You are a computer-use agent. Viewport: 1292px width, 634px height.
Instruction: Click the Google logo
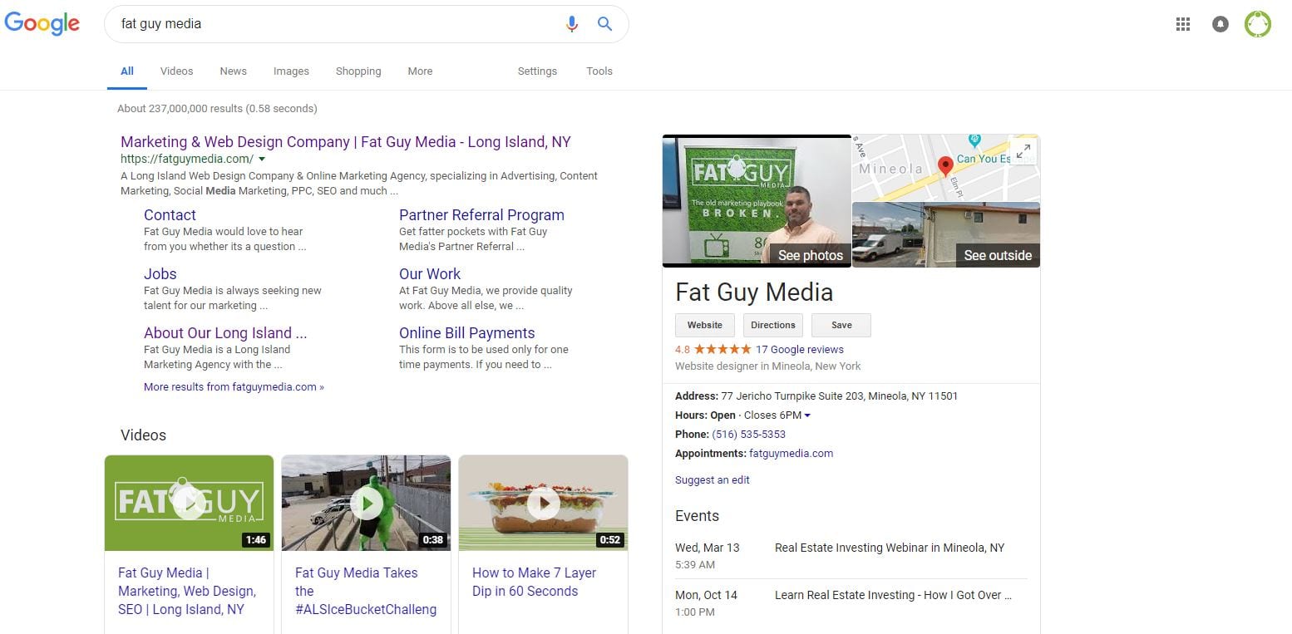(42, 24)
